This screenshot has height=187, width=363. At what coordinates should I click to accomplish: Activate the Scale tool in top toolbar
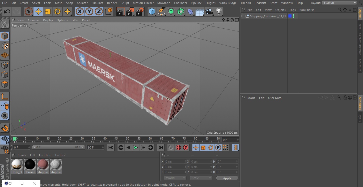(x=48, y=11)
